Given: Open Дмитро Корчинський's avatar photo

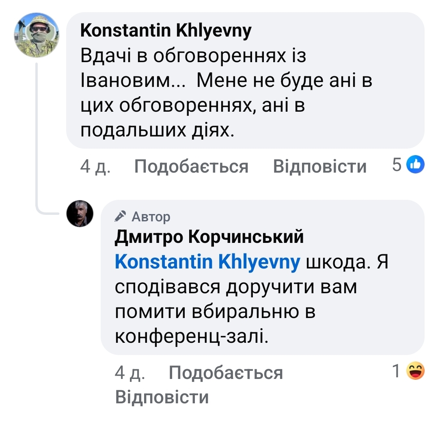Looking at the screenshot, I should click(80, 214).
